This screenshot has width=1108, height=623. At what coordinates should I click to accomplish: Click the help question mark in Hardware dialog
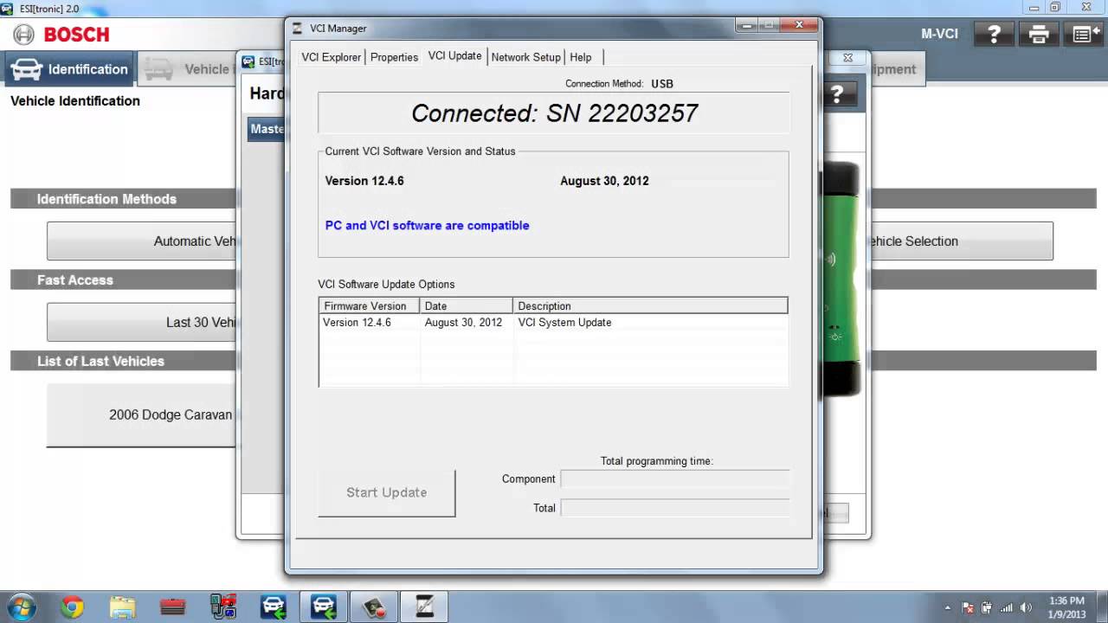click(x=837, y=95)
